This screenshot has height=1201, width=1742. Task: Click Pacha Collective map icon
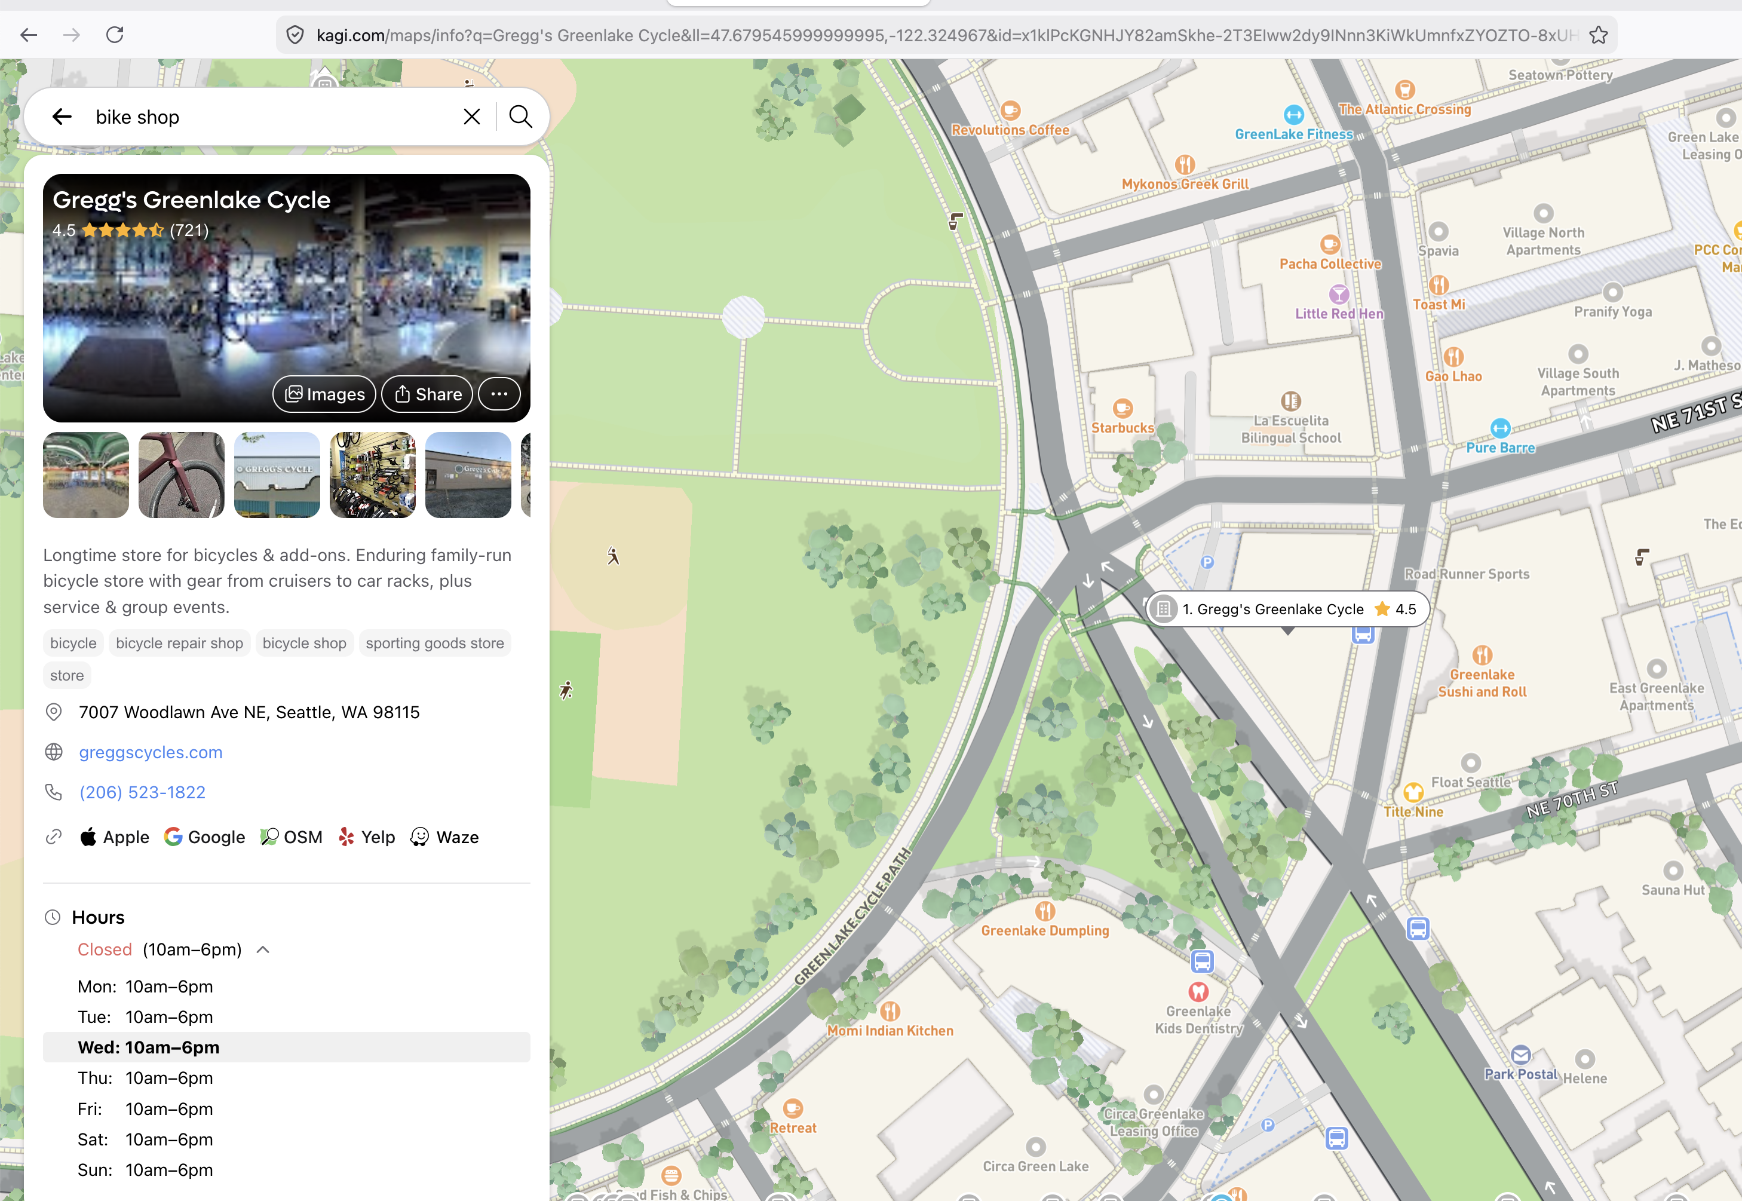[x=1330, y=244]
